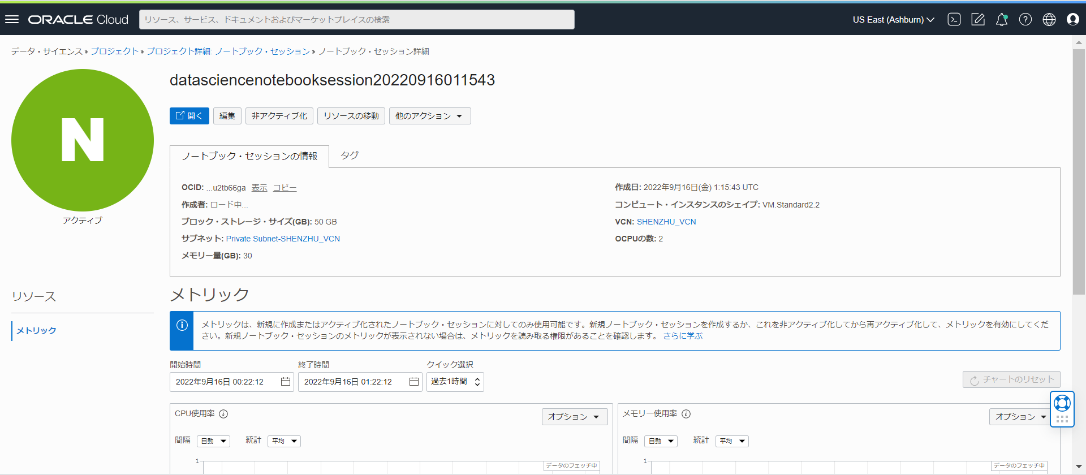Image resolution: width=1086 pixels, height=475 pixels.
Task: Open CPU chart オプション dropdown
Action: (574, 417)
